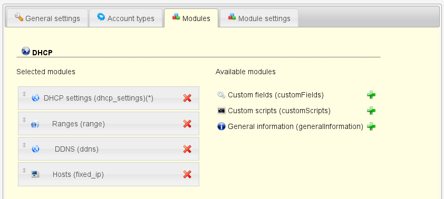Click the reorder handle on Ranges row
The image size is (444, 199).
pos(24,120)
